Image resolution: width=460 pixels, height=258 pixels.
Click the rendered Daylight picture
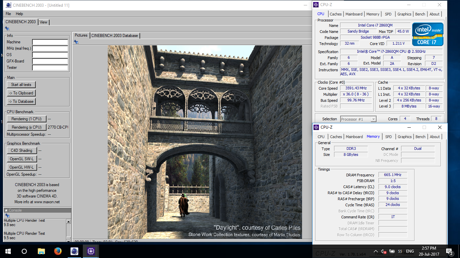coord(205,142)
